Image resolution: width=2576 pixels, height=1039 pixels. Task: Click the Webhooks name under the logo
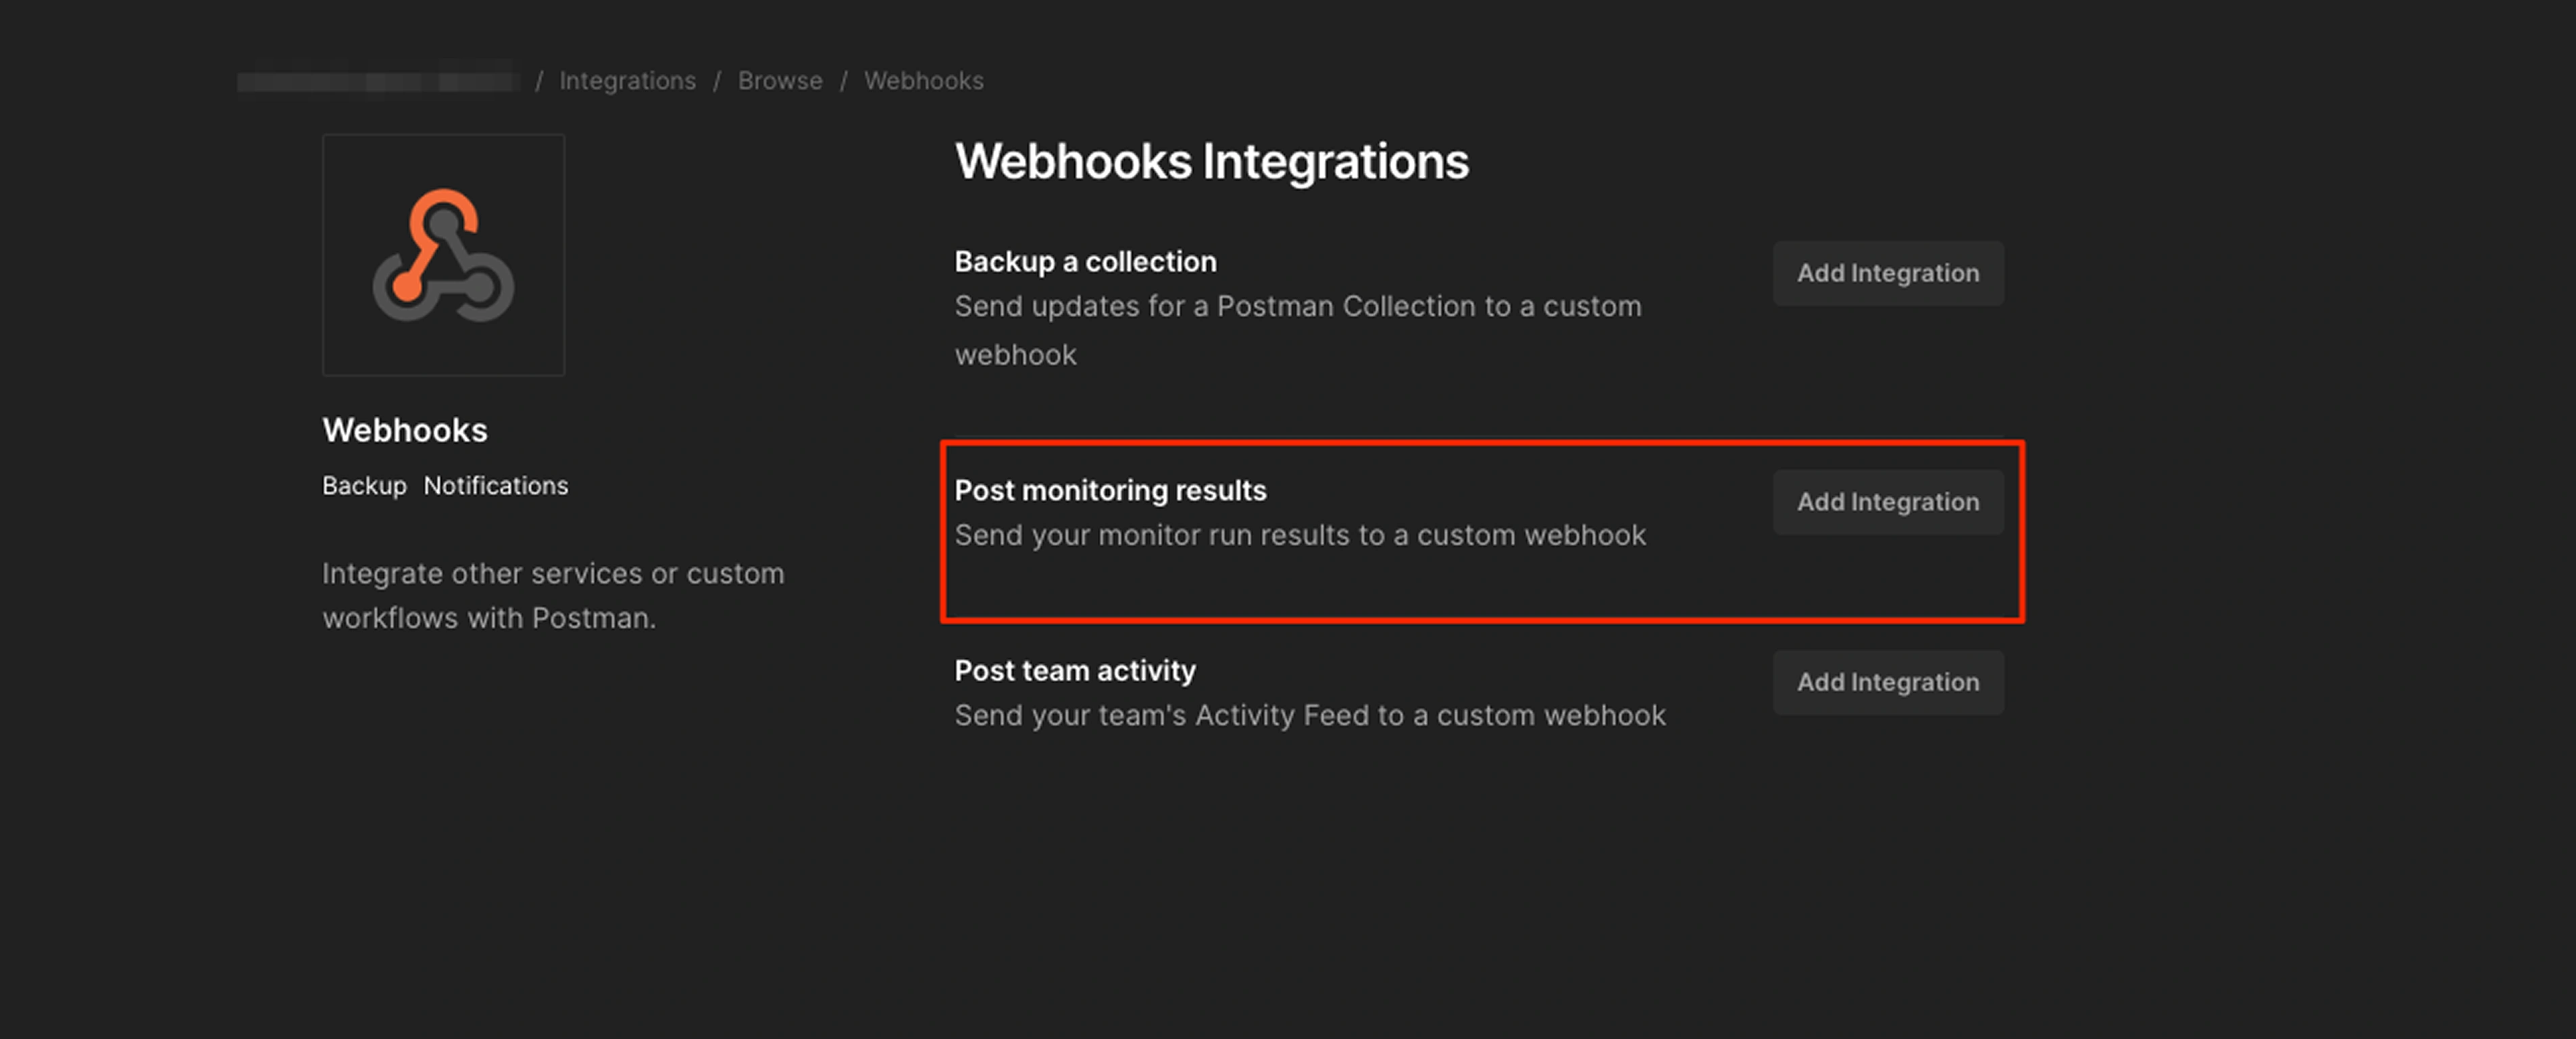[404, 431]
